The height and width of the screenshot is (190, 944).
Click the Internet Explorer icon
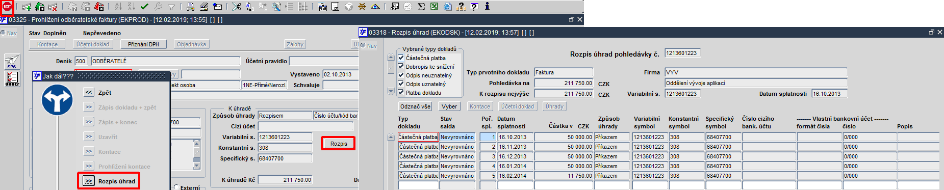(447, 7)
